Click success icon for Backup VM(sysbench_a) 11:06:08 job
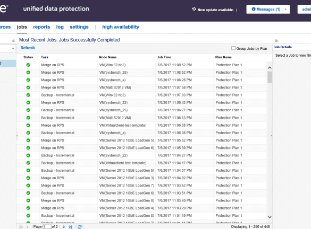311x229 pixels. 28,133
